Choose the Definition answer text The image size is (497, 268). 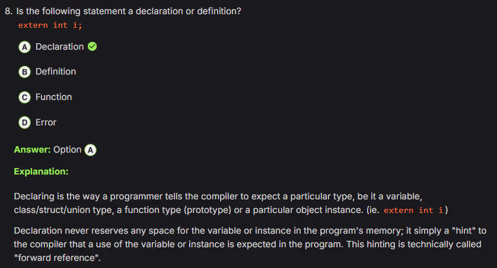click(56, 72)
